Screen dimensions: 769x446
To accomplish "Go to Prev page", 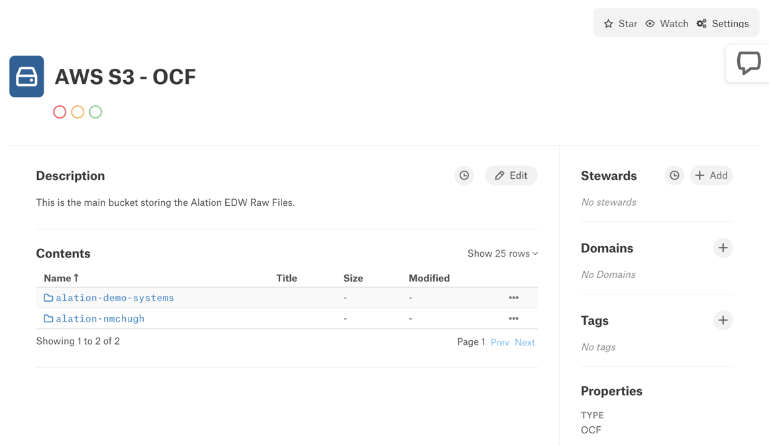I will coord(500,343).
